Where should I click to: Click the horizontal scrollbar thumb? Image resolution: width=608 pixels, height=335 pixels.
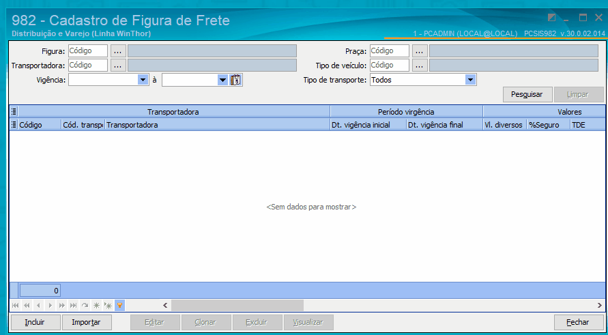(x=237, y=306)
